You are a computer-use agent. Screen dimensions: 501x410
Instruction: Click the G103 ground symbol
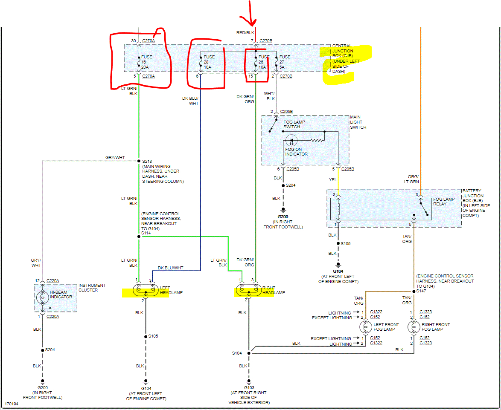(x=249, y=381)
